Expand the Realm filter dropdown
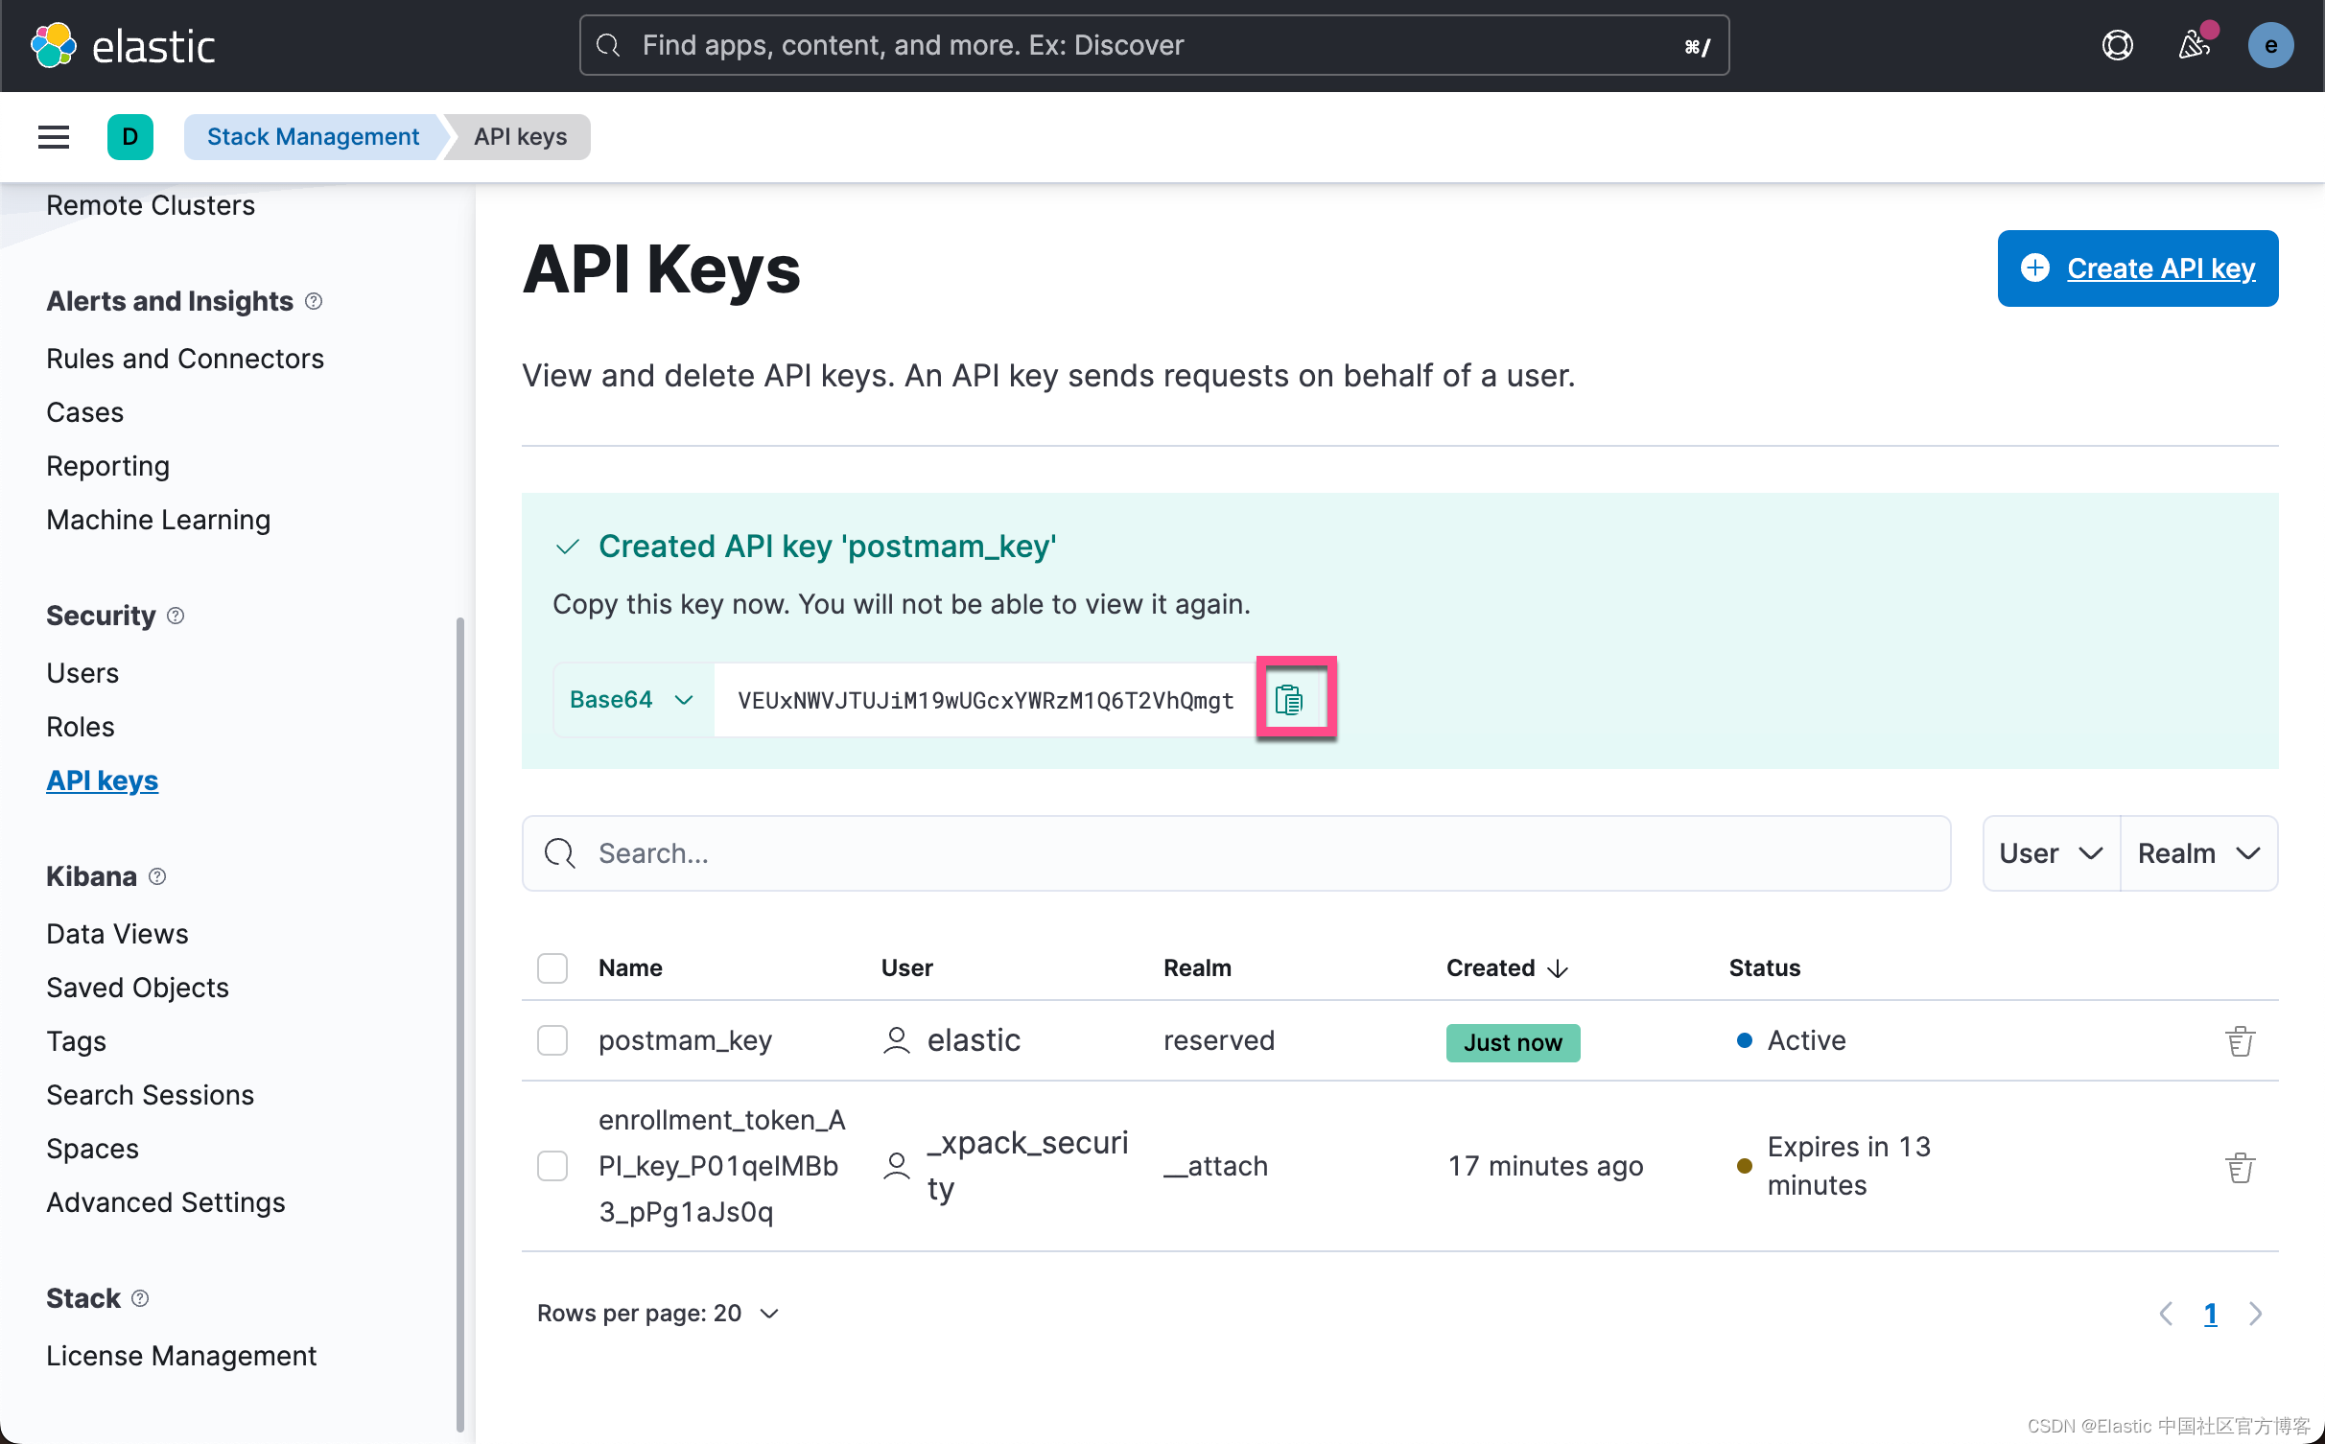This screenshot has height=1444, width=2325. point(2198,851)
